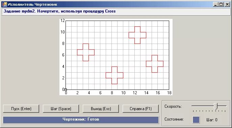This screenshot has height=128, width=232.
Task: Run one step with Шаг (Space)
Action: tap(61, 109)
